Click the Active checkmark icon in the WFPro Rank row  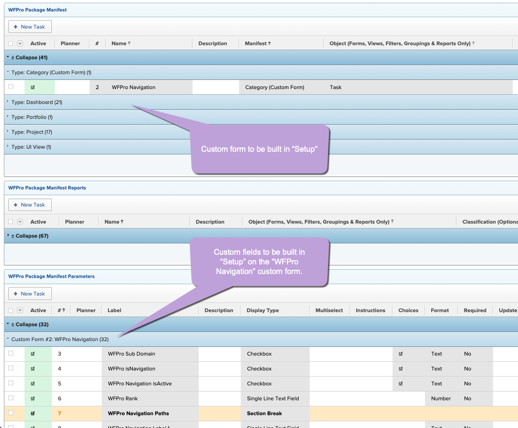33,398
